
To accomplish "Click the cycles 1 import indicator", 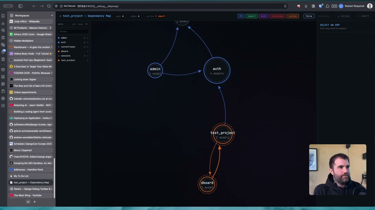I will click(x=156, y=16).
